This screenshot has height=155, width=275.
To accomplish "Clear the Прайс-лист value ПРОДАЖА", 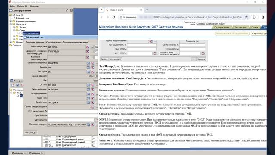I will pos(92,102).
